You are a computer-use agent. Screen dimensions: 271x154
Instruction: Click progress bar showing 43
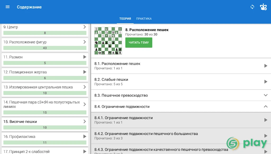45,48
